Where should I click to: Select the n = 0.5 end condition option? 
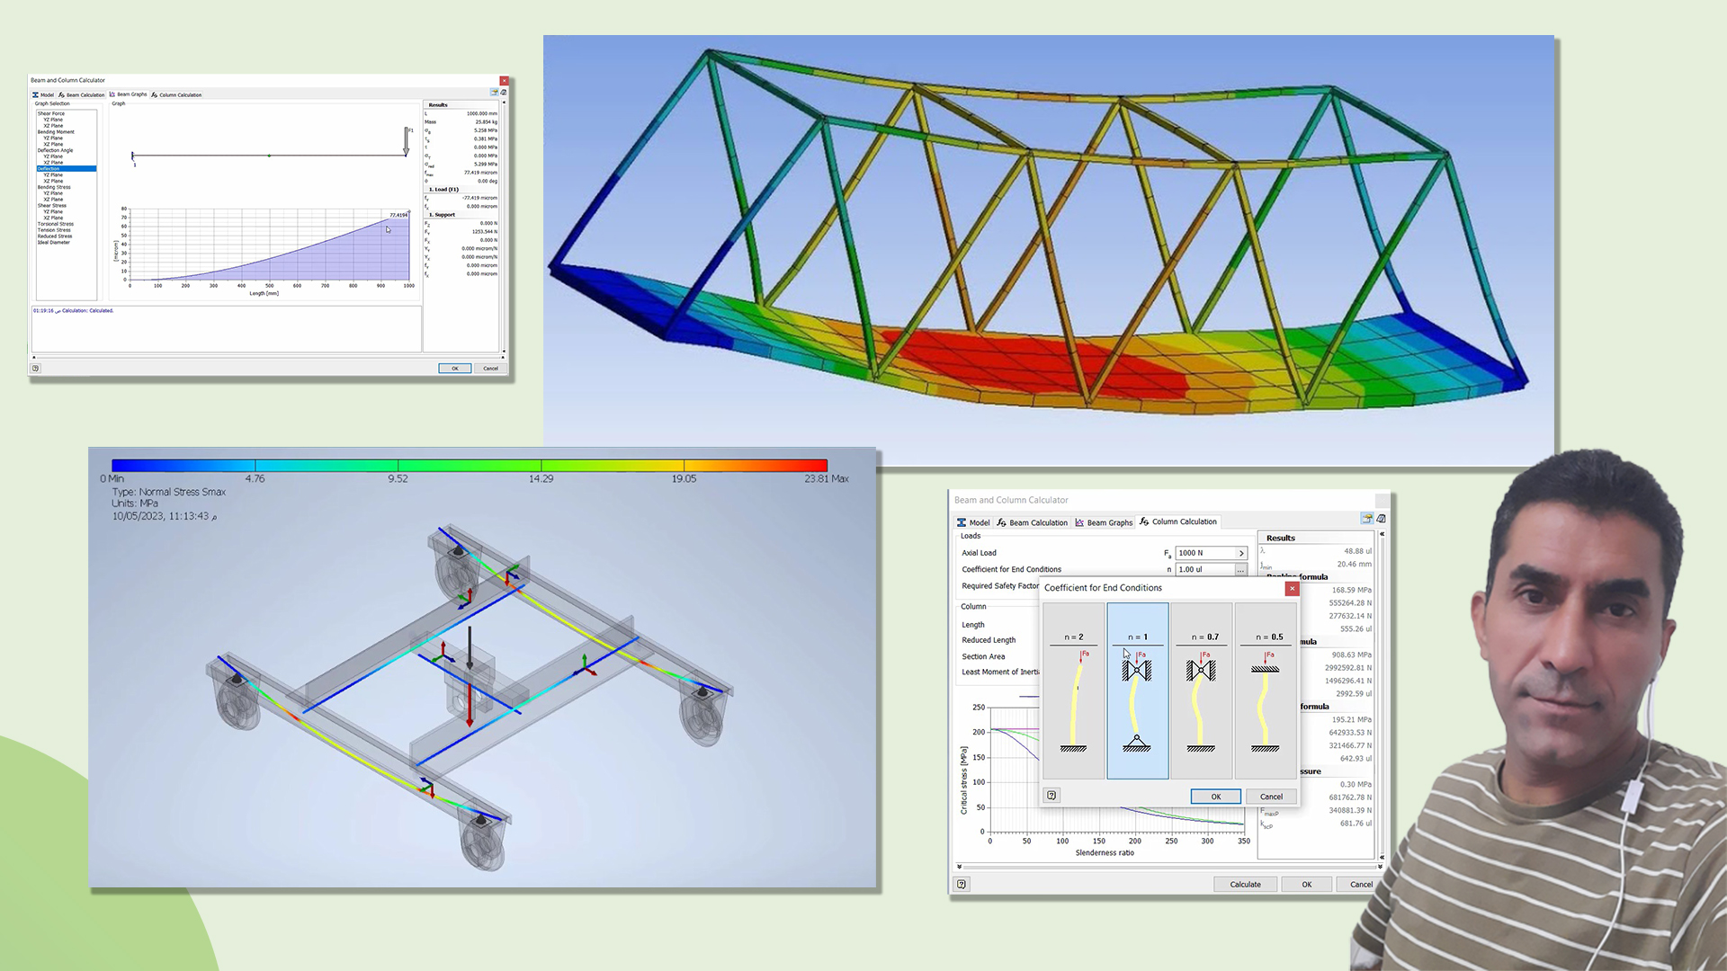(1266, 690)
